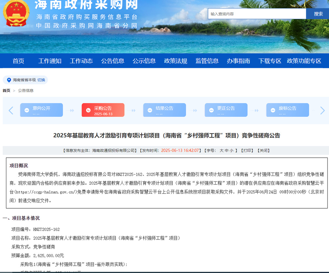This screenshot has height=273, width=329.
Task: Click the clock icon on the 采购公告 stage card
Action: pyautogui.click(x=88, y=110)
